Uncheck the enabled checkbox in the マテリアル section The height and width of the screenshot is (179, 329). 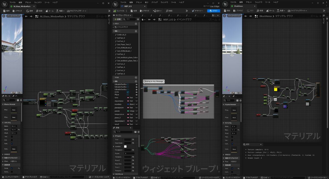point(12,143)
